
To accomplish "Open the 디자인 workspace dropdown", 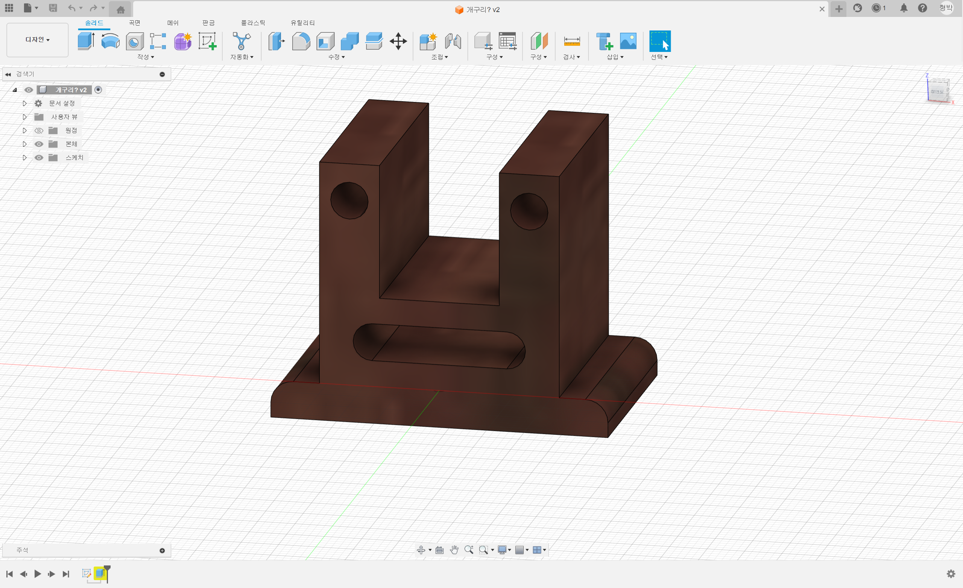I will (38, 40).
